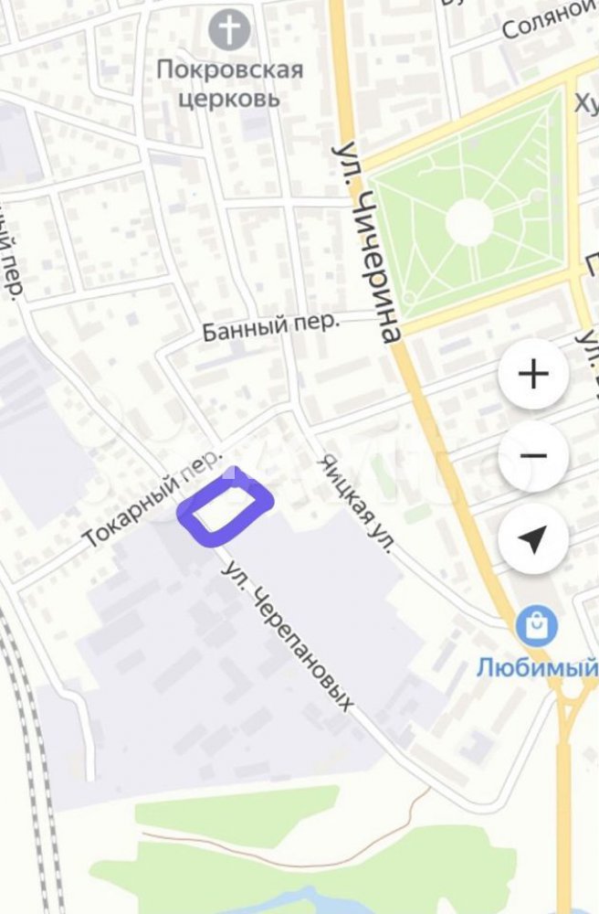Zoom in with the plus button
This screenshot has height=914, width=599.
(533, 374)
